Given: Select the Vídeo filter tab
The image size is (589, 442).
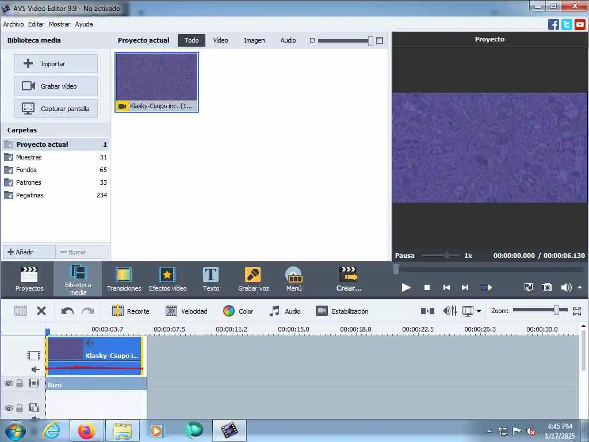Looking at the screenshot, I should click(x=220, y=40).
